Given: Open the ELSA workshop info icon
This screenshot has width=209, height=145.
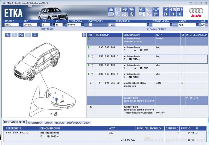Looking at the screenshot, I should point(142,10).
